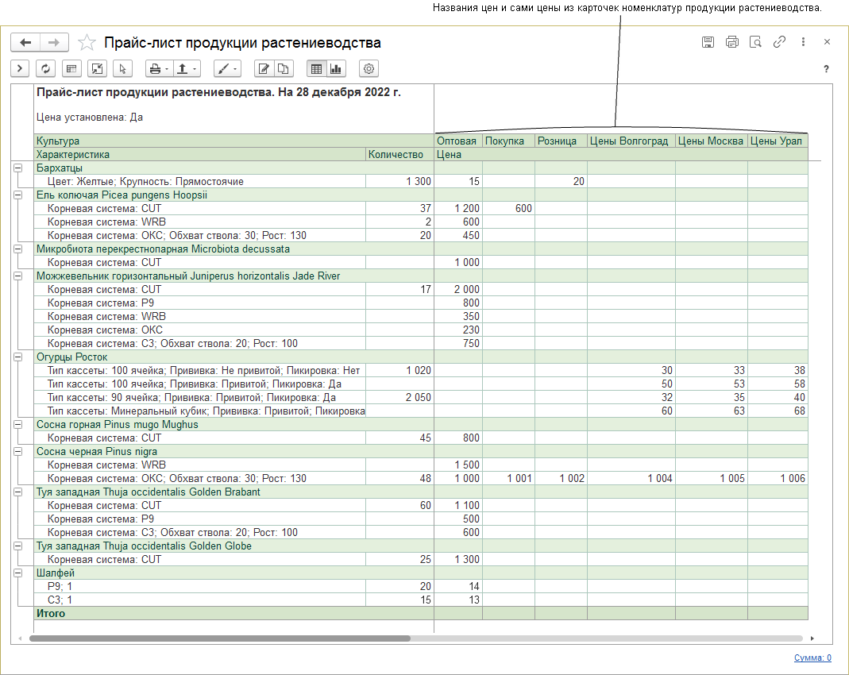Click the Сумма: 0 link
Image resolution: width=849 pixels, height=675 pixels.
812,658
